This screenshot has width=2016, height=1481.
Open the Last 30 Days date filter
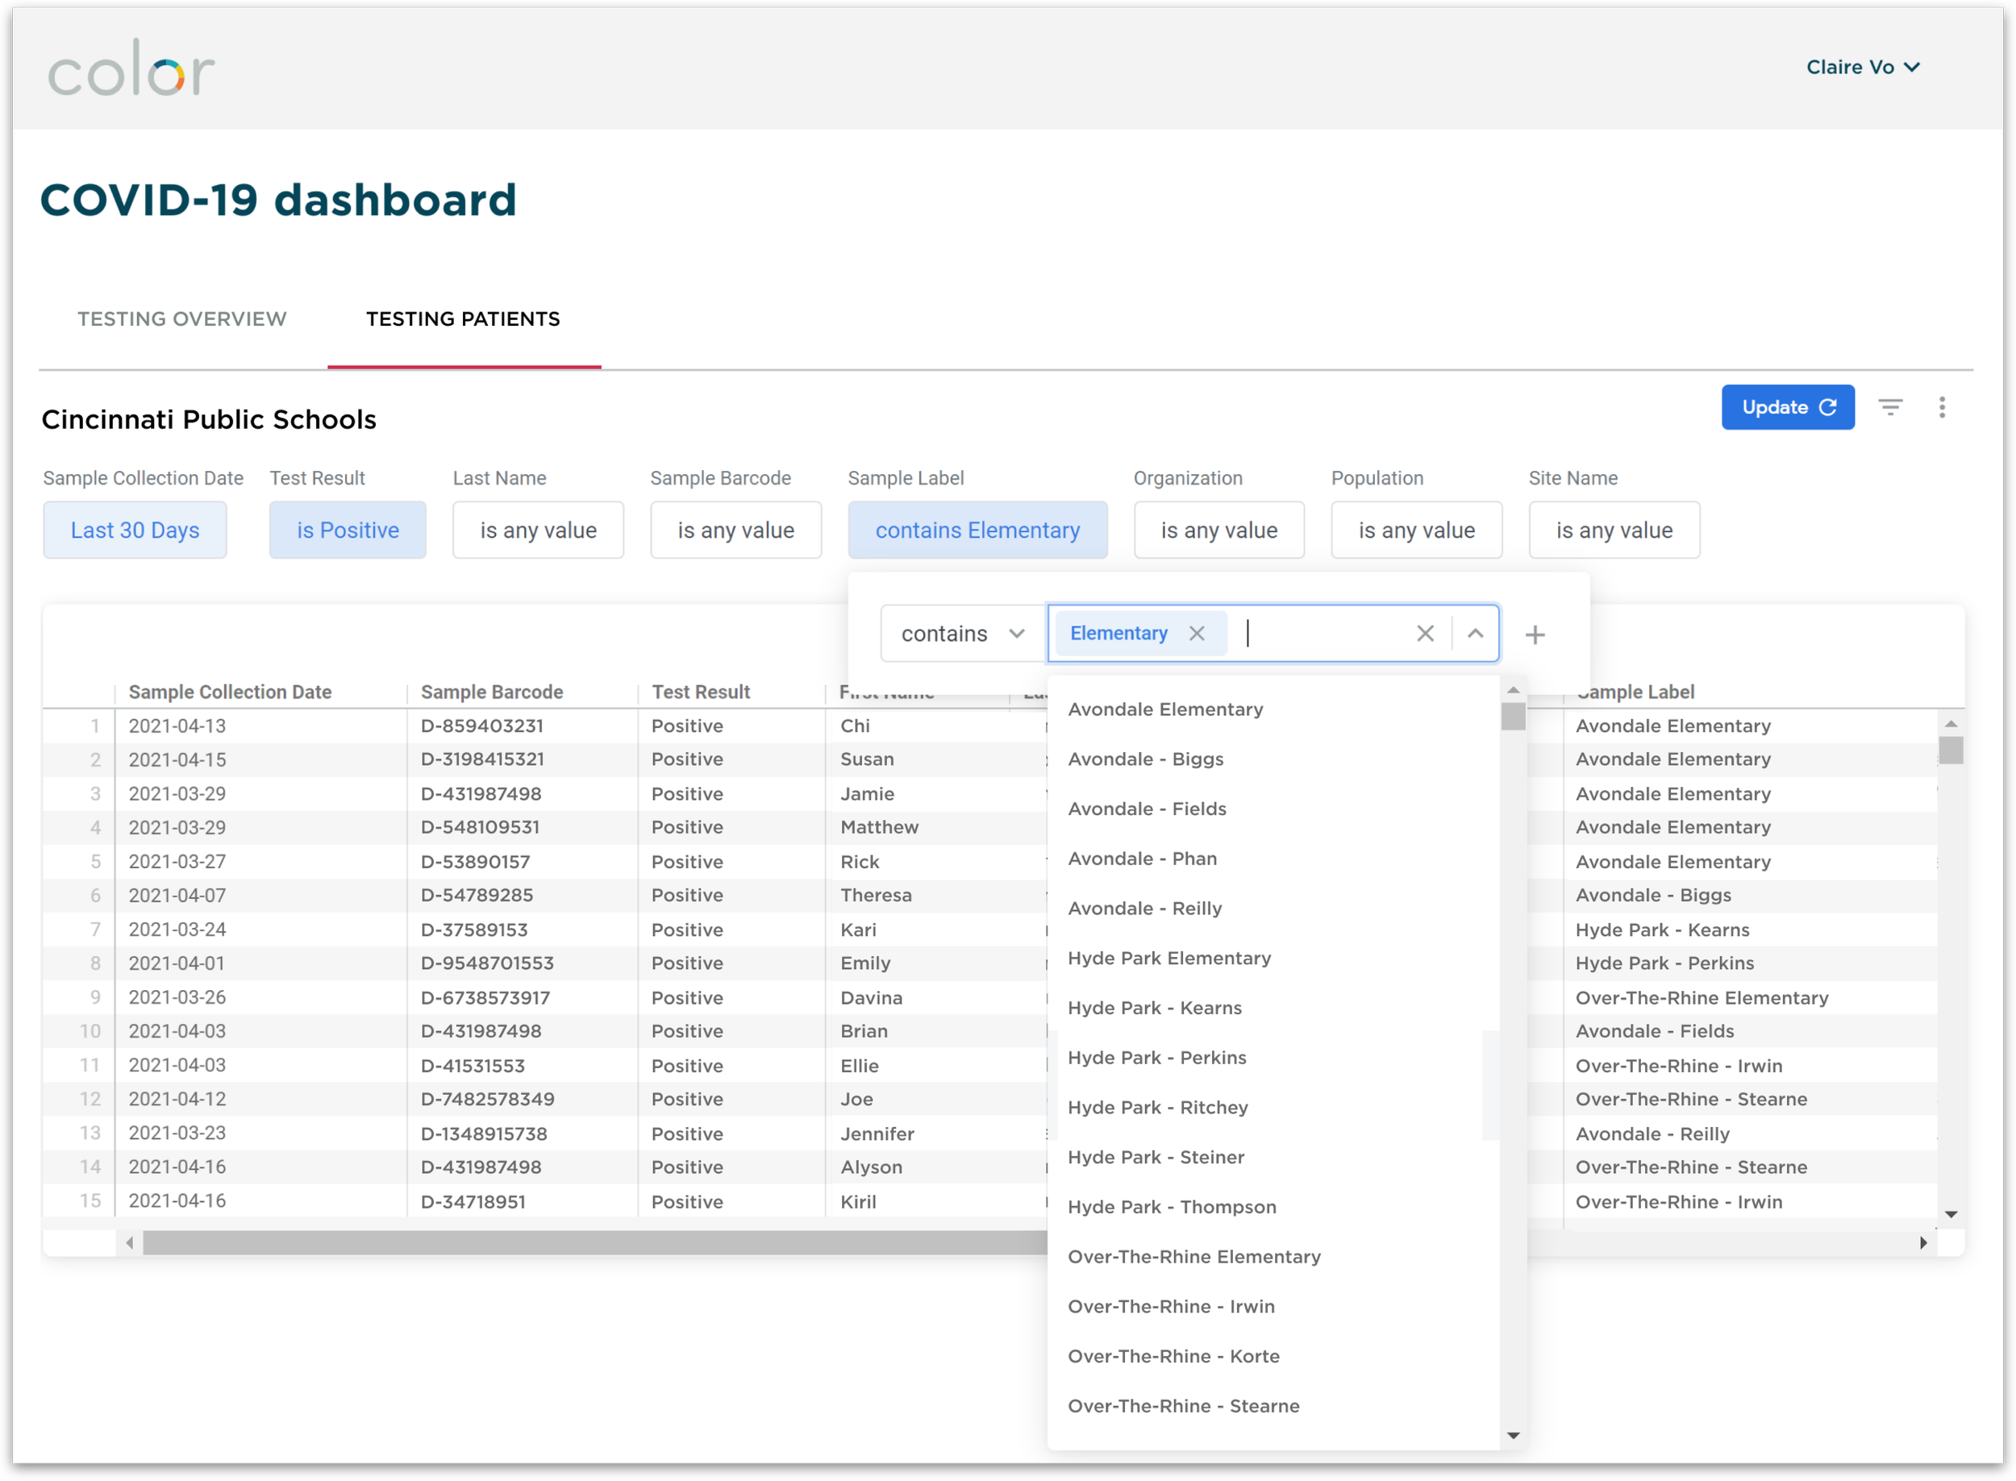coord(135,530)
